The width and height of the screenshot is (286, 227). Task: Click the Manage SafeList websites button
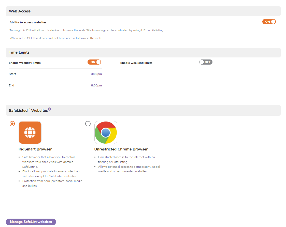31,222
